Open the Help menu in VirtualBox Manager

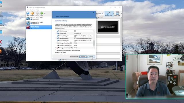point(38,10)
